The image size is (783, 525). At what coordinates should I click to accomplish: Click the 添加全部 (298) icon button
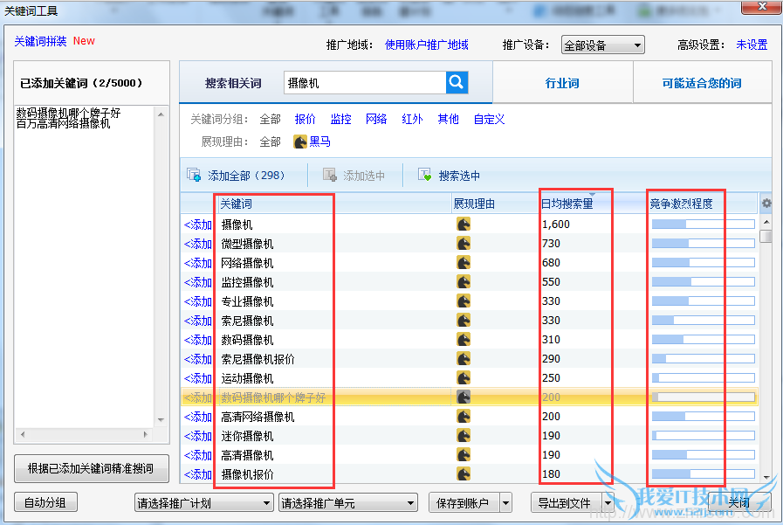194,175
